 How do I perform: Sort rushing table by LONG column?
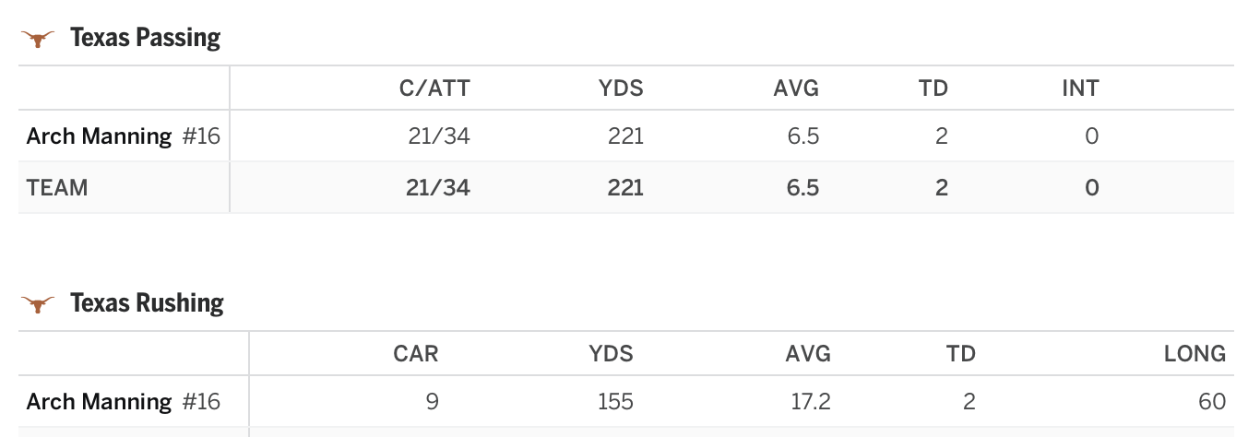click(x=1195, y=353)
